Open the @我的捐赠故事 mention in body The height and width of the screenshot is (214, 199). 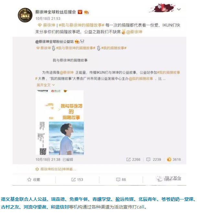pos(141,79)
